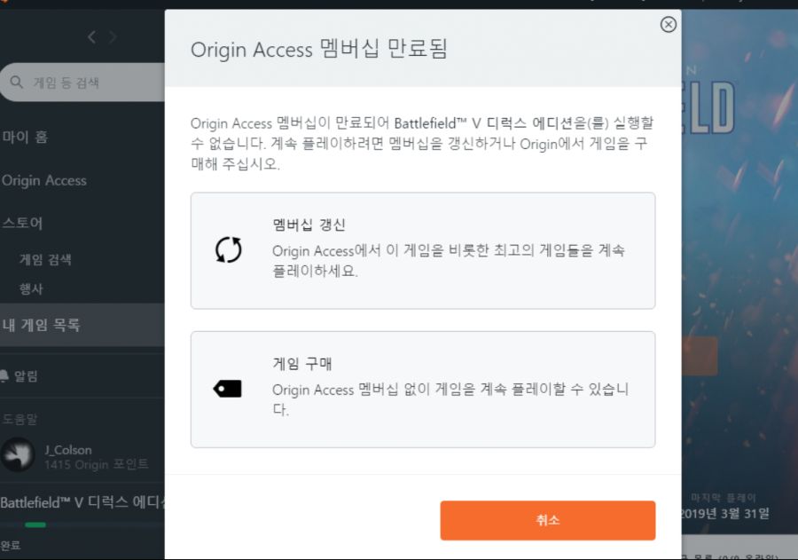Go to 마이 홈 in sidebar
Image resolution: width=798 pixels, height=560 pixels.
click(25, 138)
